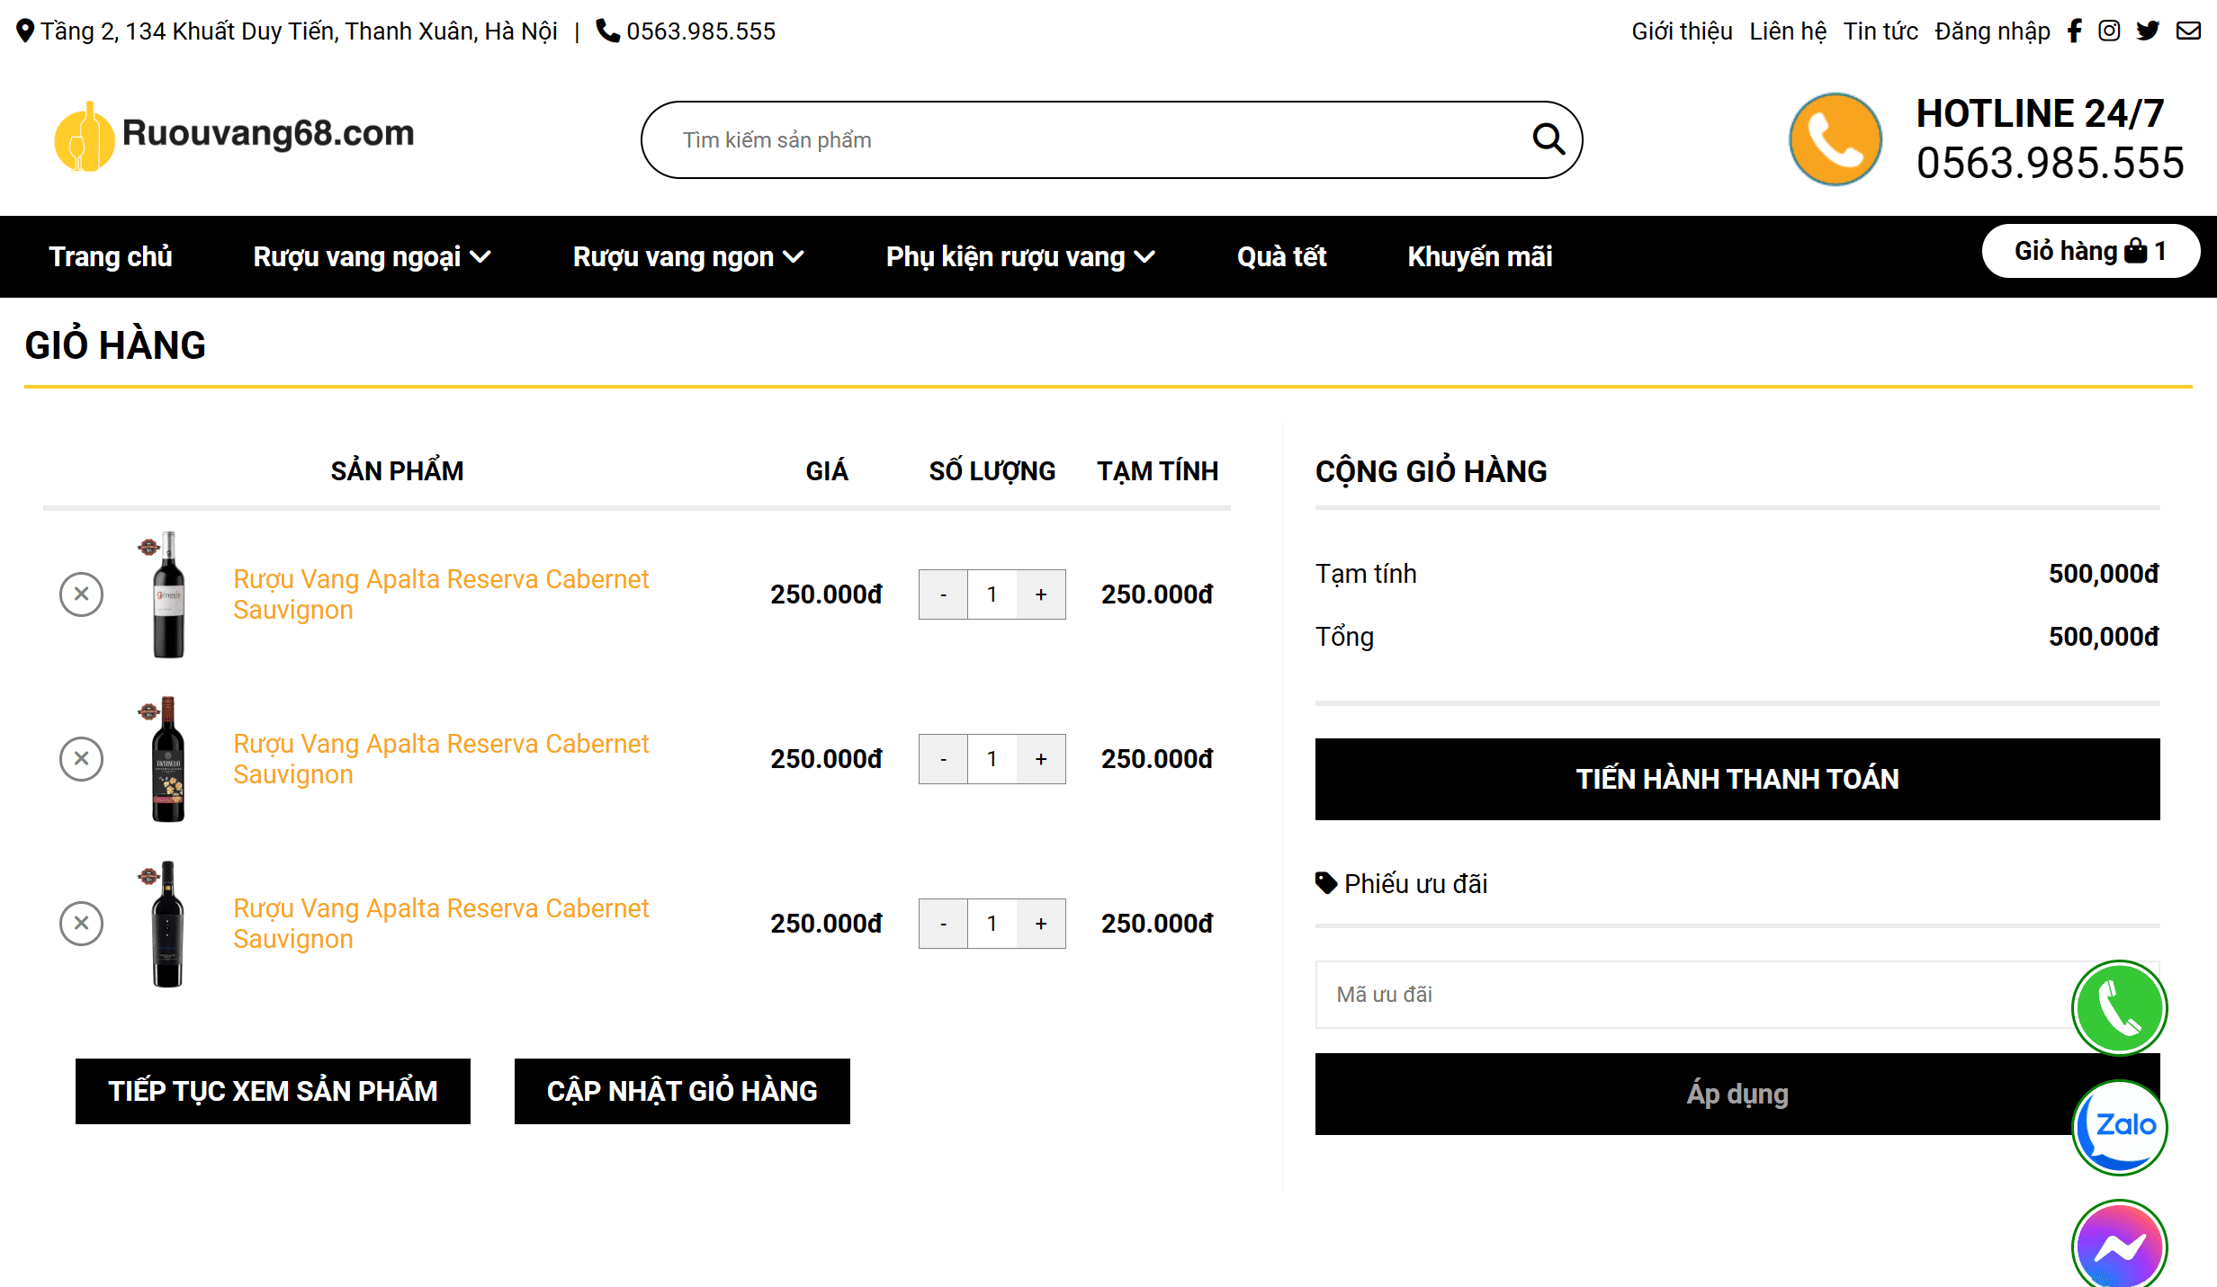Click the Ruouvang68.com logo
Image resolution: width=2217 pixels, height=1287 pixels.
click(x=234, y=135)
